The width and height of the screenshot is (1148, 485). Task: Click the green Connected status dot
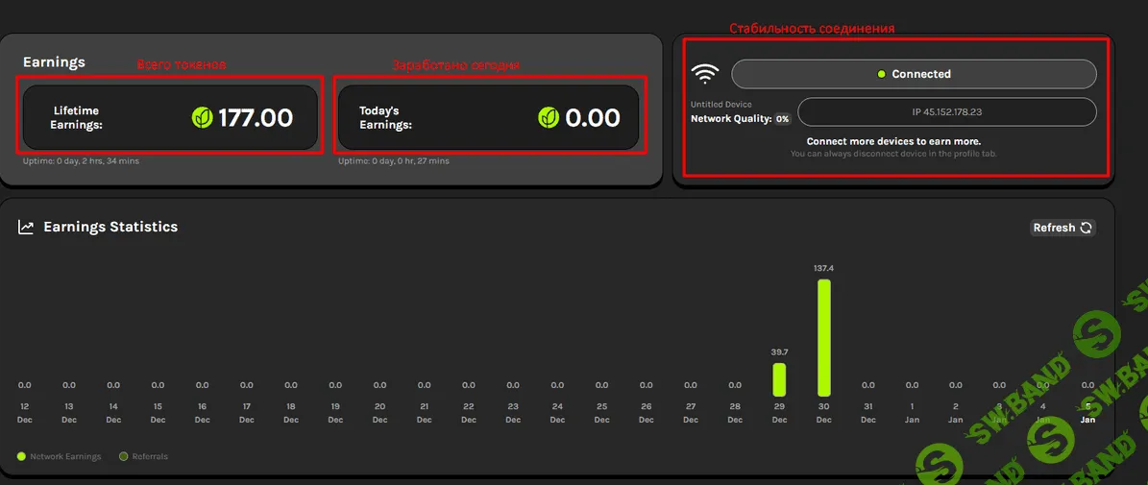tap(882, 74)
